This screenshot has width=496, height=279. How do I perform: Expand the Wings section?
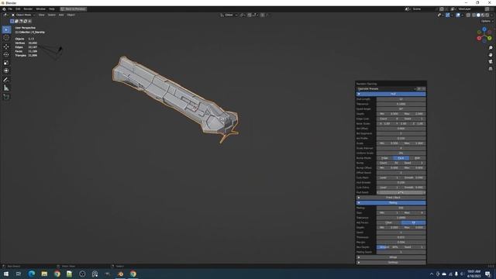(x=391, y=257)
